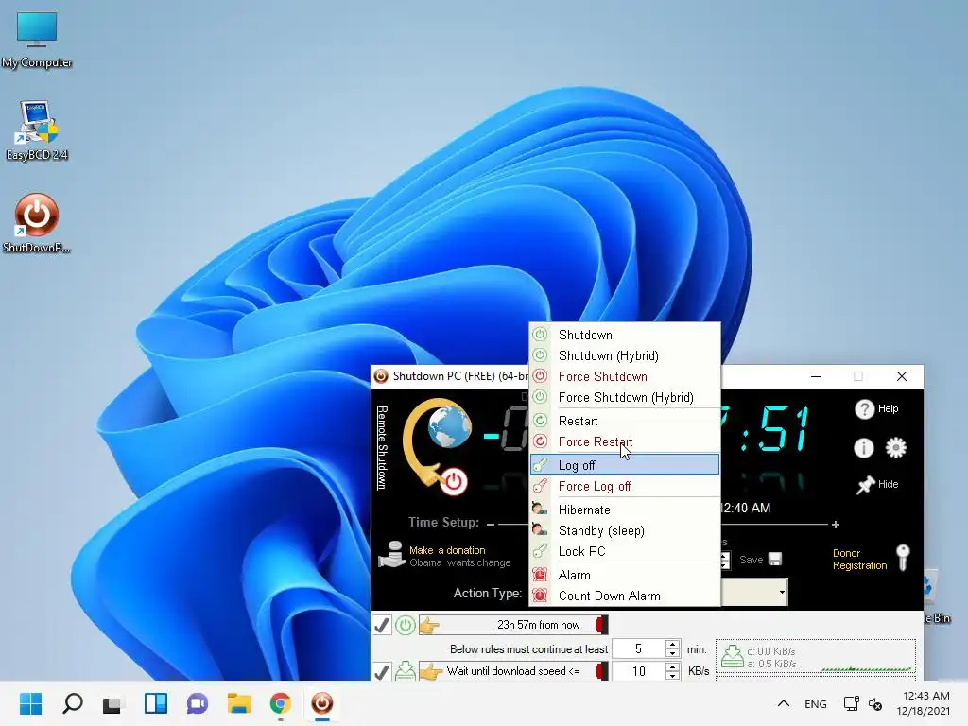Viewport: 968px width, 726px height.
Task: Click the donation hand-with-coins icon
Action: tap(391, 554)
